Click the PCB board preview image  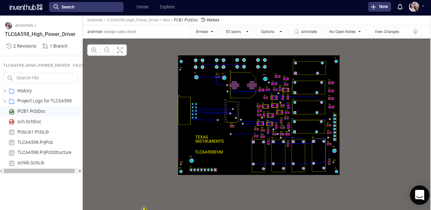coord(259,115)
